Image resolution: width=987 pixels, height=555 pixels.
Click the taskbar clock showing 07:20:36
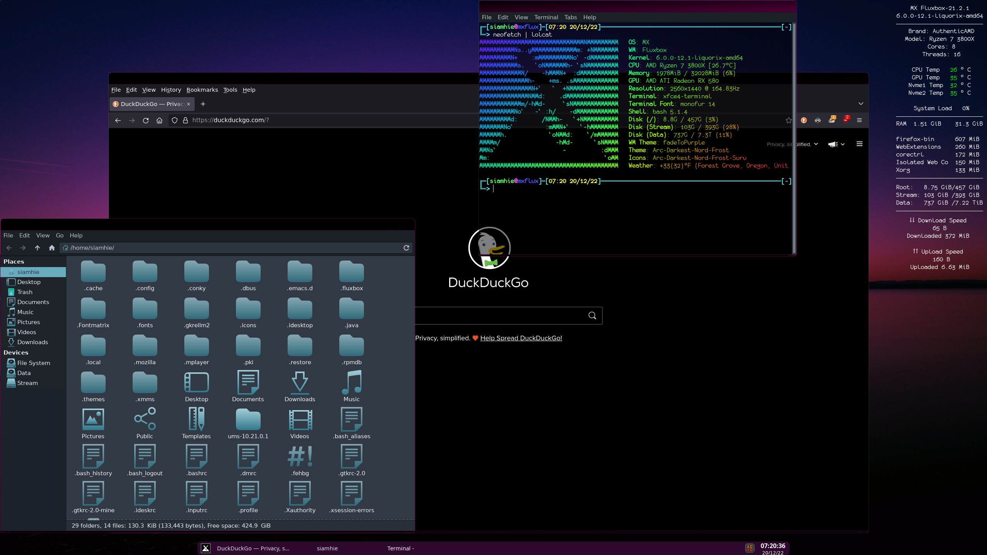[773, 546]
